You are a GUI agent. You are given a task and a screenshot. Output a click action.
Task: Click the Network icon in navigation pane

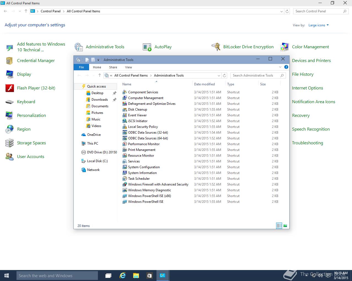pos(84,170)
